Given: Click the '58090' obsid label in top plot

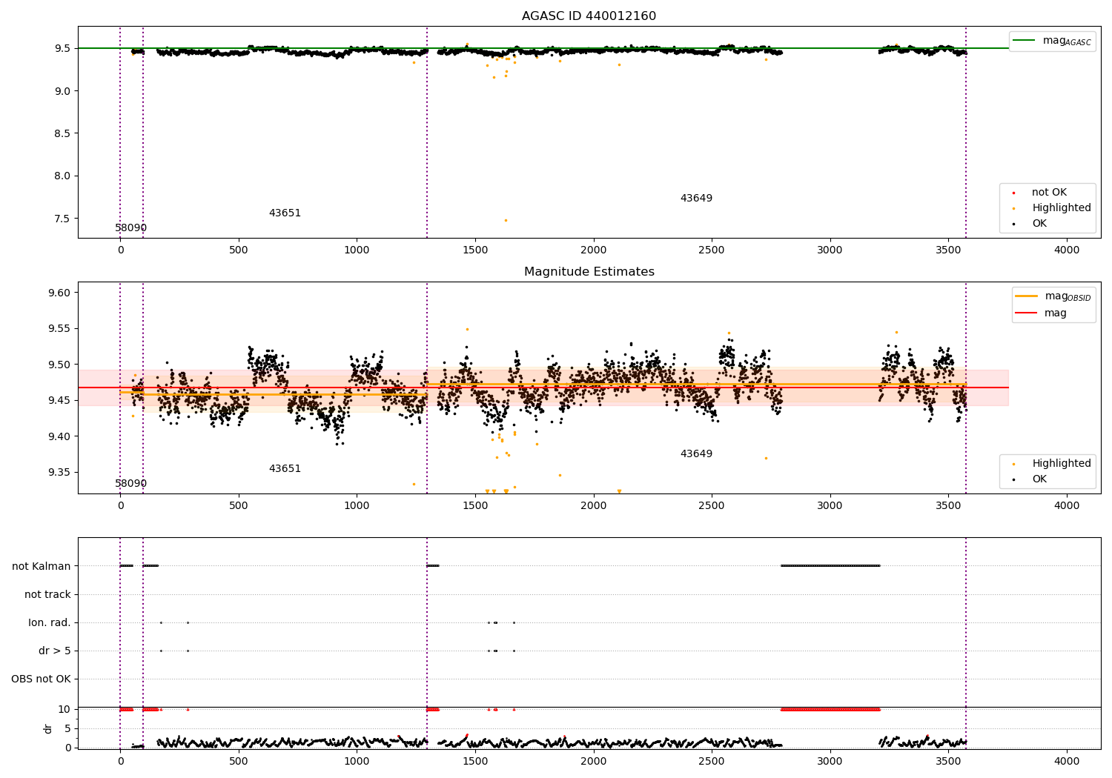Looking at the screenshot, I should pyautogui.click(x=131, y=228).
